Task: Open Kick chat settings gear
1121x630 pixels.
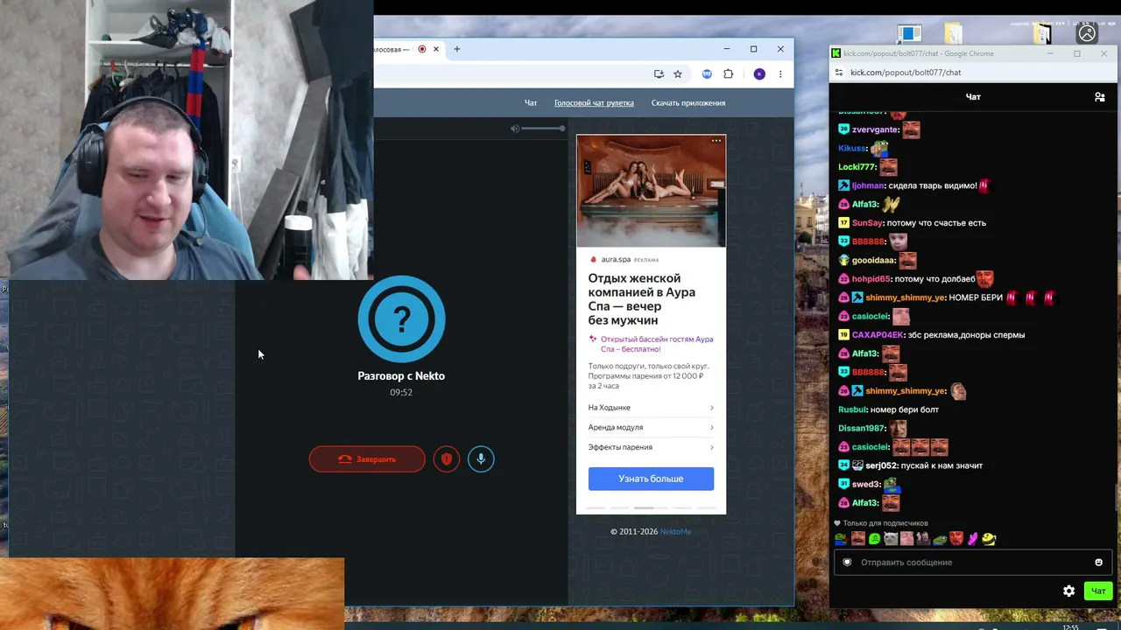Action: coord(1068,591)
